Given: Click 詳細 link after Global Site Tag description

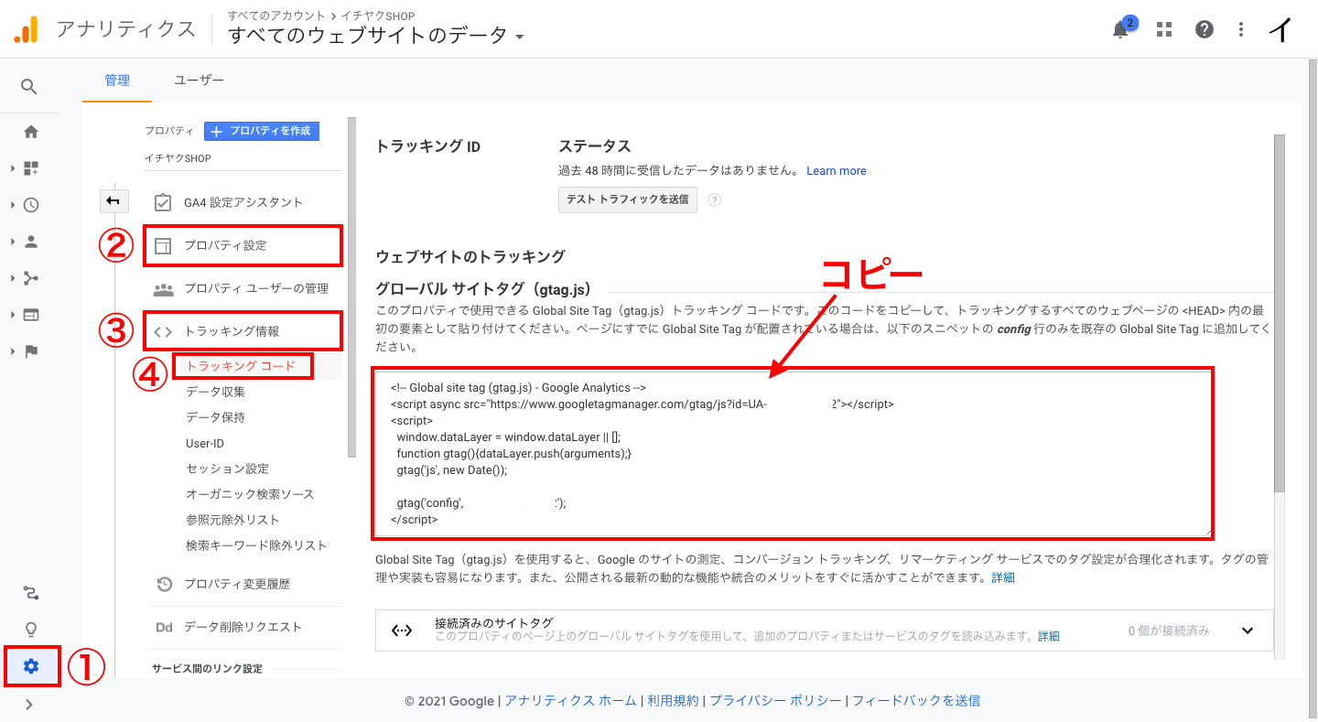Looking at the screenshot, I should 1003,578.
